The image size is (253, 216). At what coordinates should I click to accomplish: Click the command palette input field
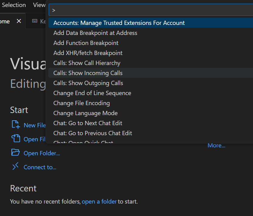pos(151,10)
